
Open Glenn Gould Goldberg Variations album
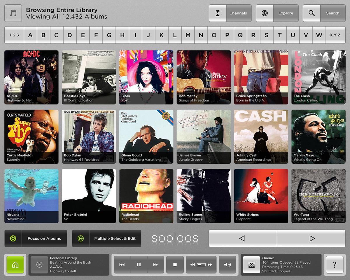[146, 137]
